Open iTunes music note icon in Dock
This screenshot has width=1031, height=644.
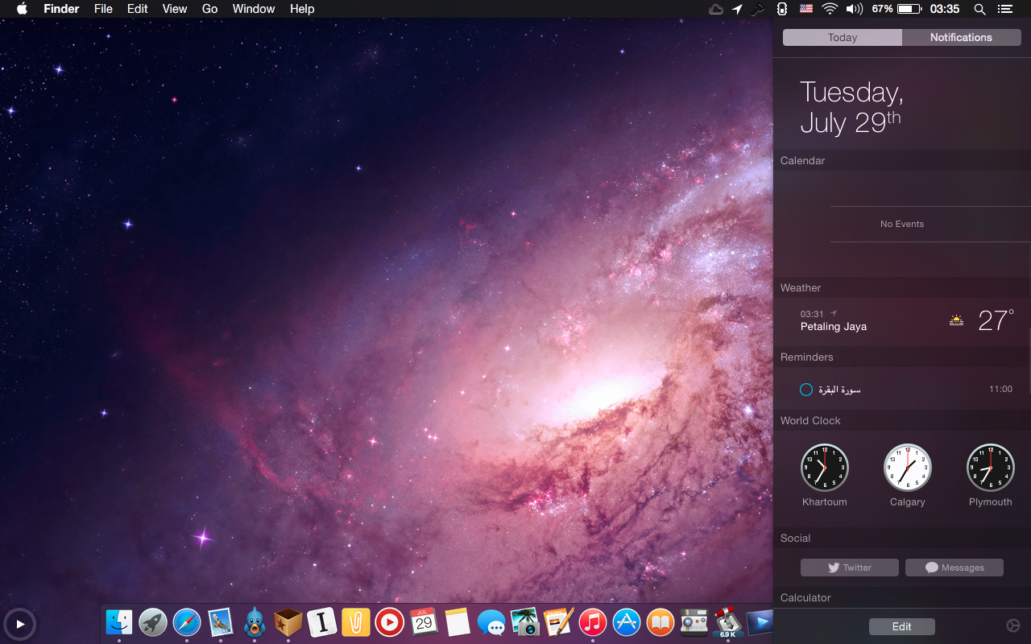tap(592, 622)
